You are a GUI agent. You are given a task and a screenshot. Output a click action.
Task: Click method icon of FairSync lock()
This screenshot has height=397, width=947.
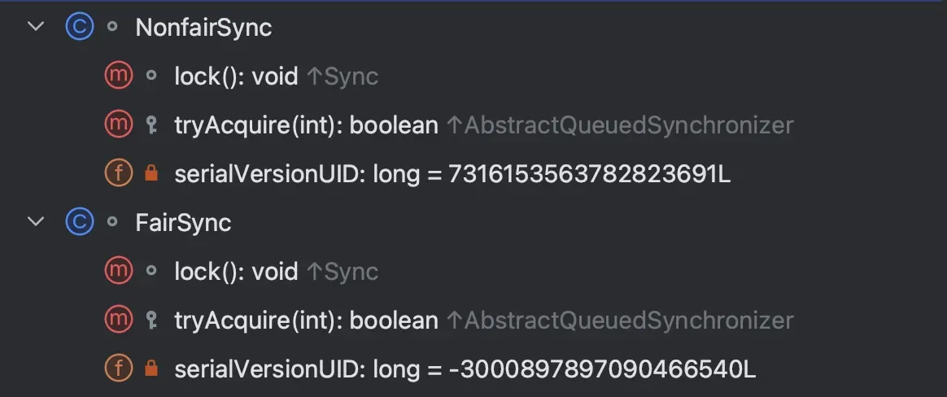tap(119, 271)
